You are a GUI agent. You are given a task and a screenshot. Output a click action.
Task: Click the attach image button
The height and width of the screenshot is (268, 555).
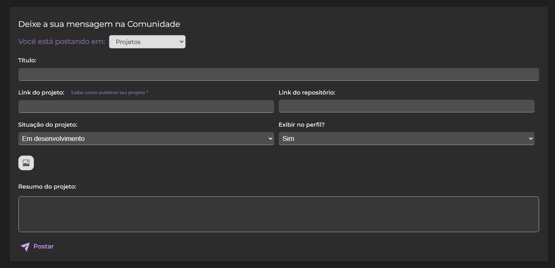26,163
